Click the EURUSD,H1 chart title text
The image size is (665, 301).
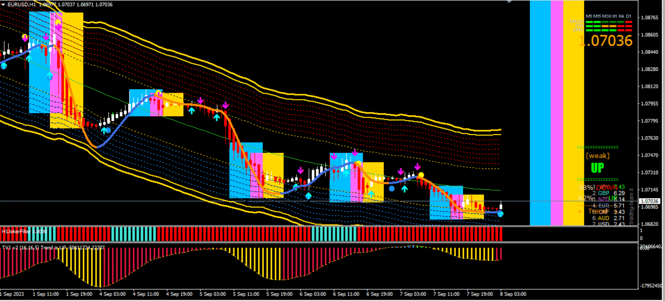coord(22,5)
